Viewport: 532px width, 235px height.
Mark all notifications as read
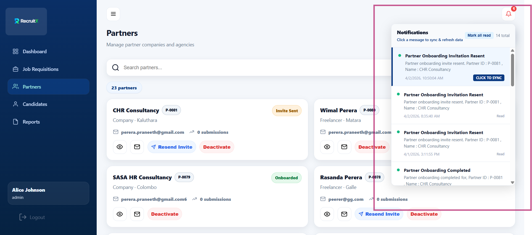tap(479, 35)
